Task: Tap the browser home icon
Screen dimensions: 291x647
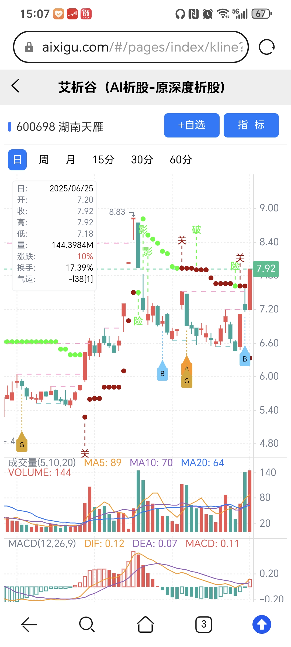Action: pyautogui.click(x=145, y=624)
